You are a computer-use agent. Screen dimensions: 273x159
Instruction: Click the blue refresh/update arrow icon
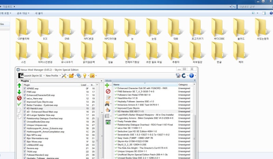coord(184,76)
